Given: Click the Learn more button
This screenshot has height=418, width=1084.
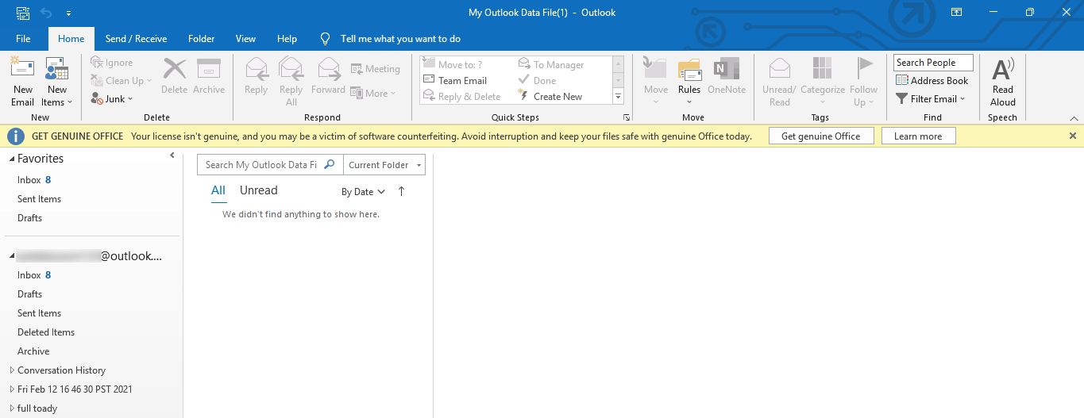Looking at the screenshot, I should [x=918, y=136].
